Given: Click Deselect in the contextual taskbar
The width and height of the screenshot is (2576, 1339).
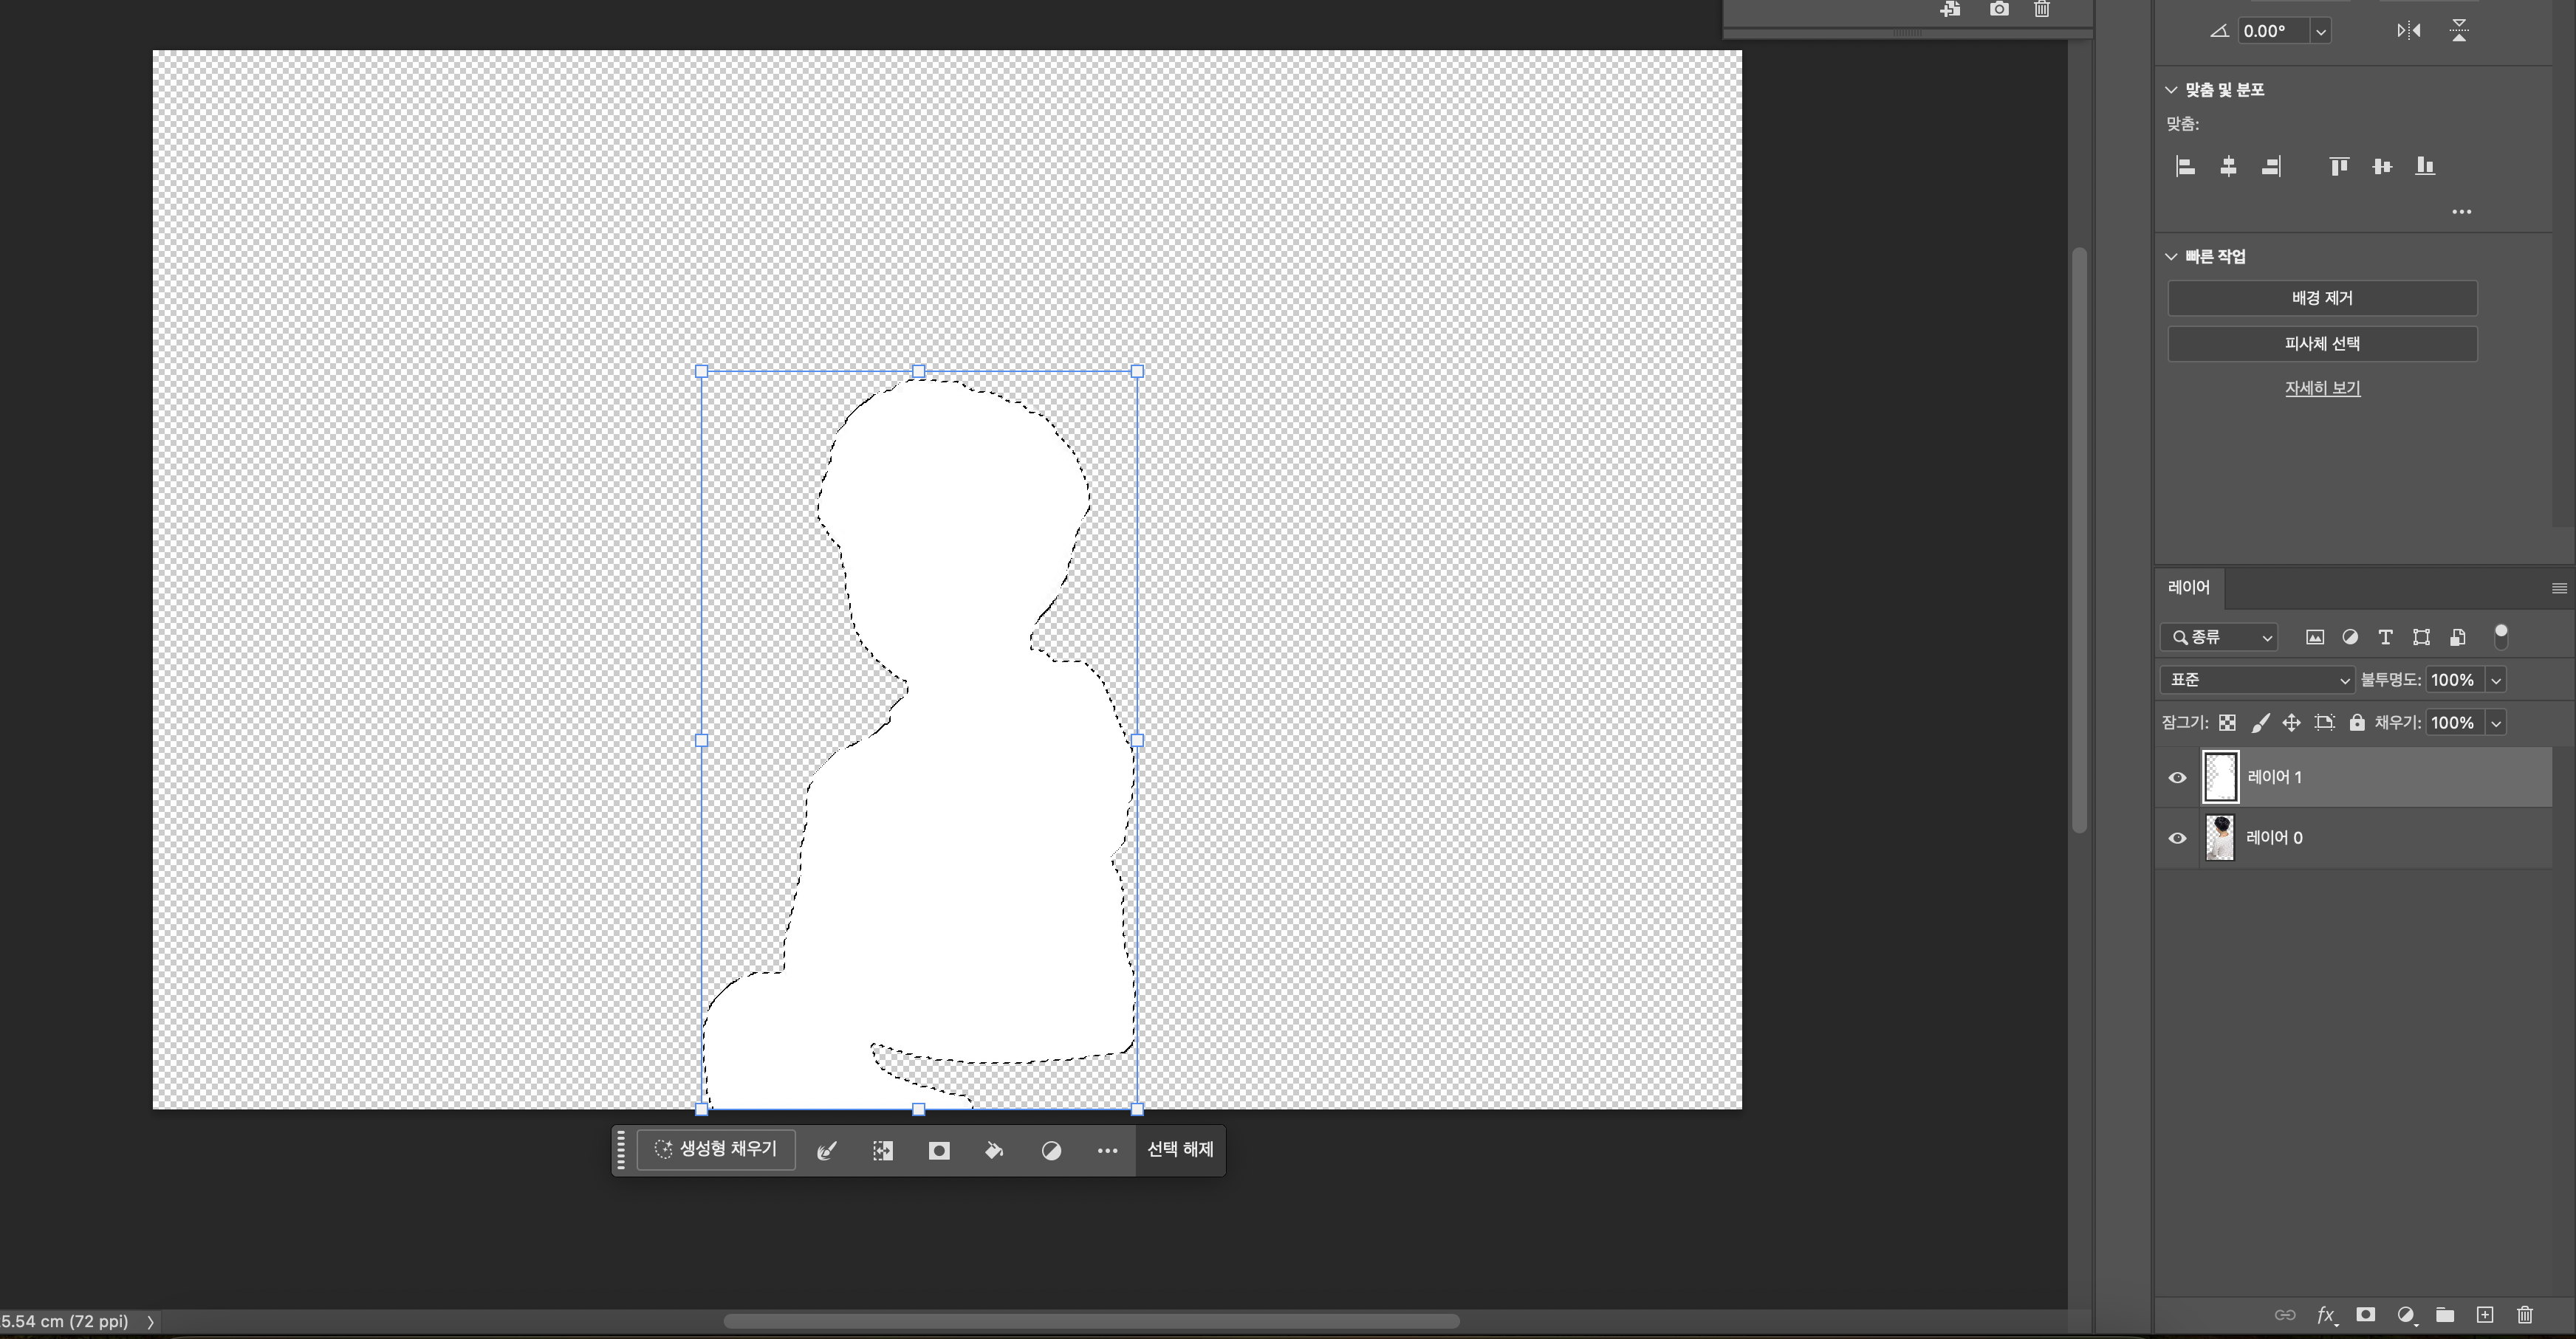Looking at the screenshot, I should click(x=1180, y=1150).
